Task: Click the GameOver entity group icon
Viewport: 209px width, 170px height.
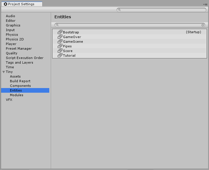Action: pos(60,37)
